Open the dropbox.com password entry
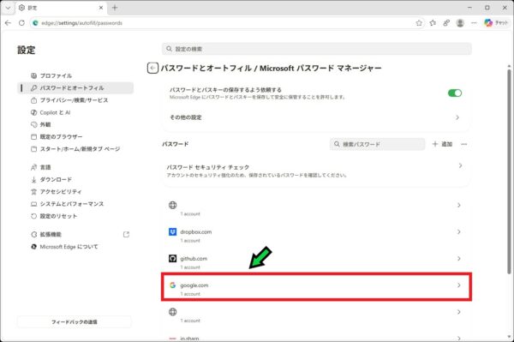Screen dimensions: 514x342 click(x=315, y=236)
